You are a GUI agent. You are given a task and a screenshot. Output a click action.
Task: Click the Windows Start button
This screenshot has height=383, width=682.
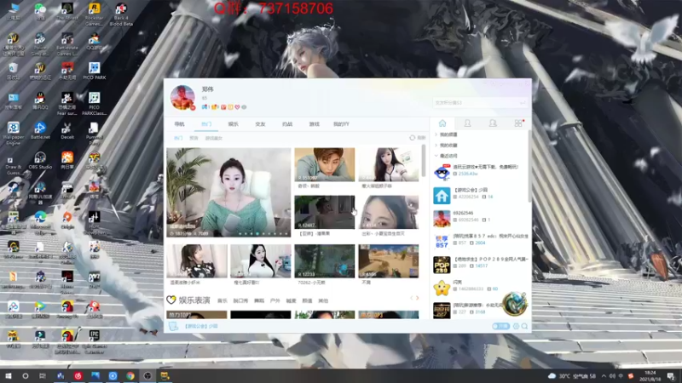point(9,376)
